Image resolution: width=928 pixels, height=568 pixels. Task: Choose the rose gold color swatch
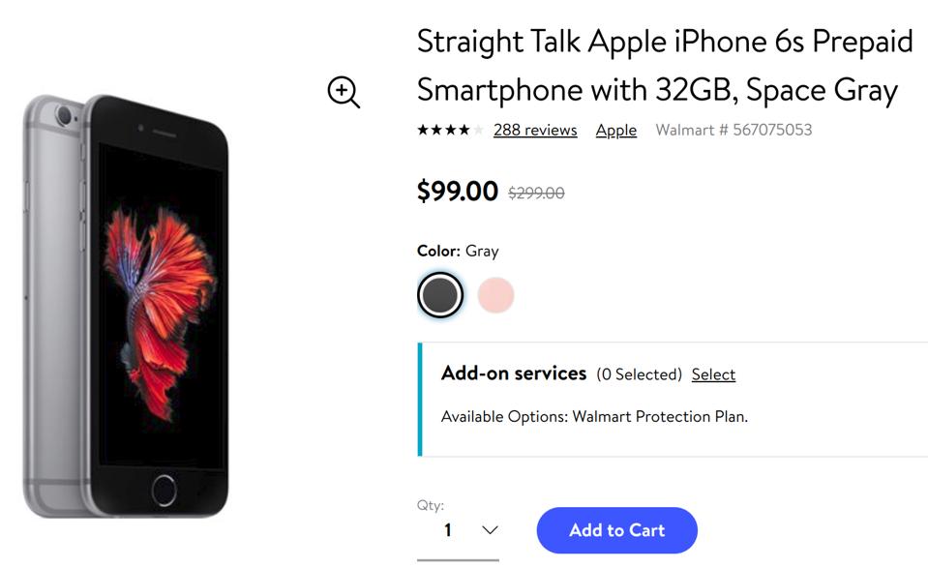495,295
